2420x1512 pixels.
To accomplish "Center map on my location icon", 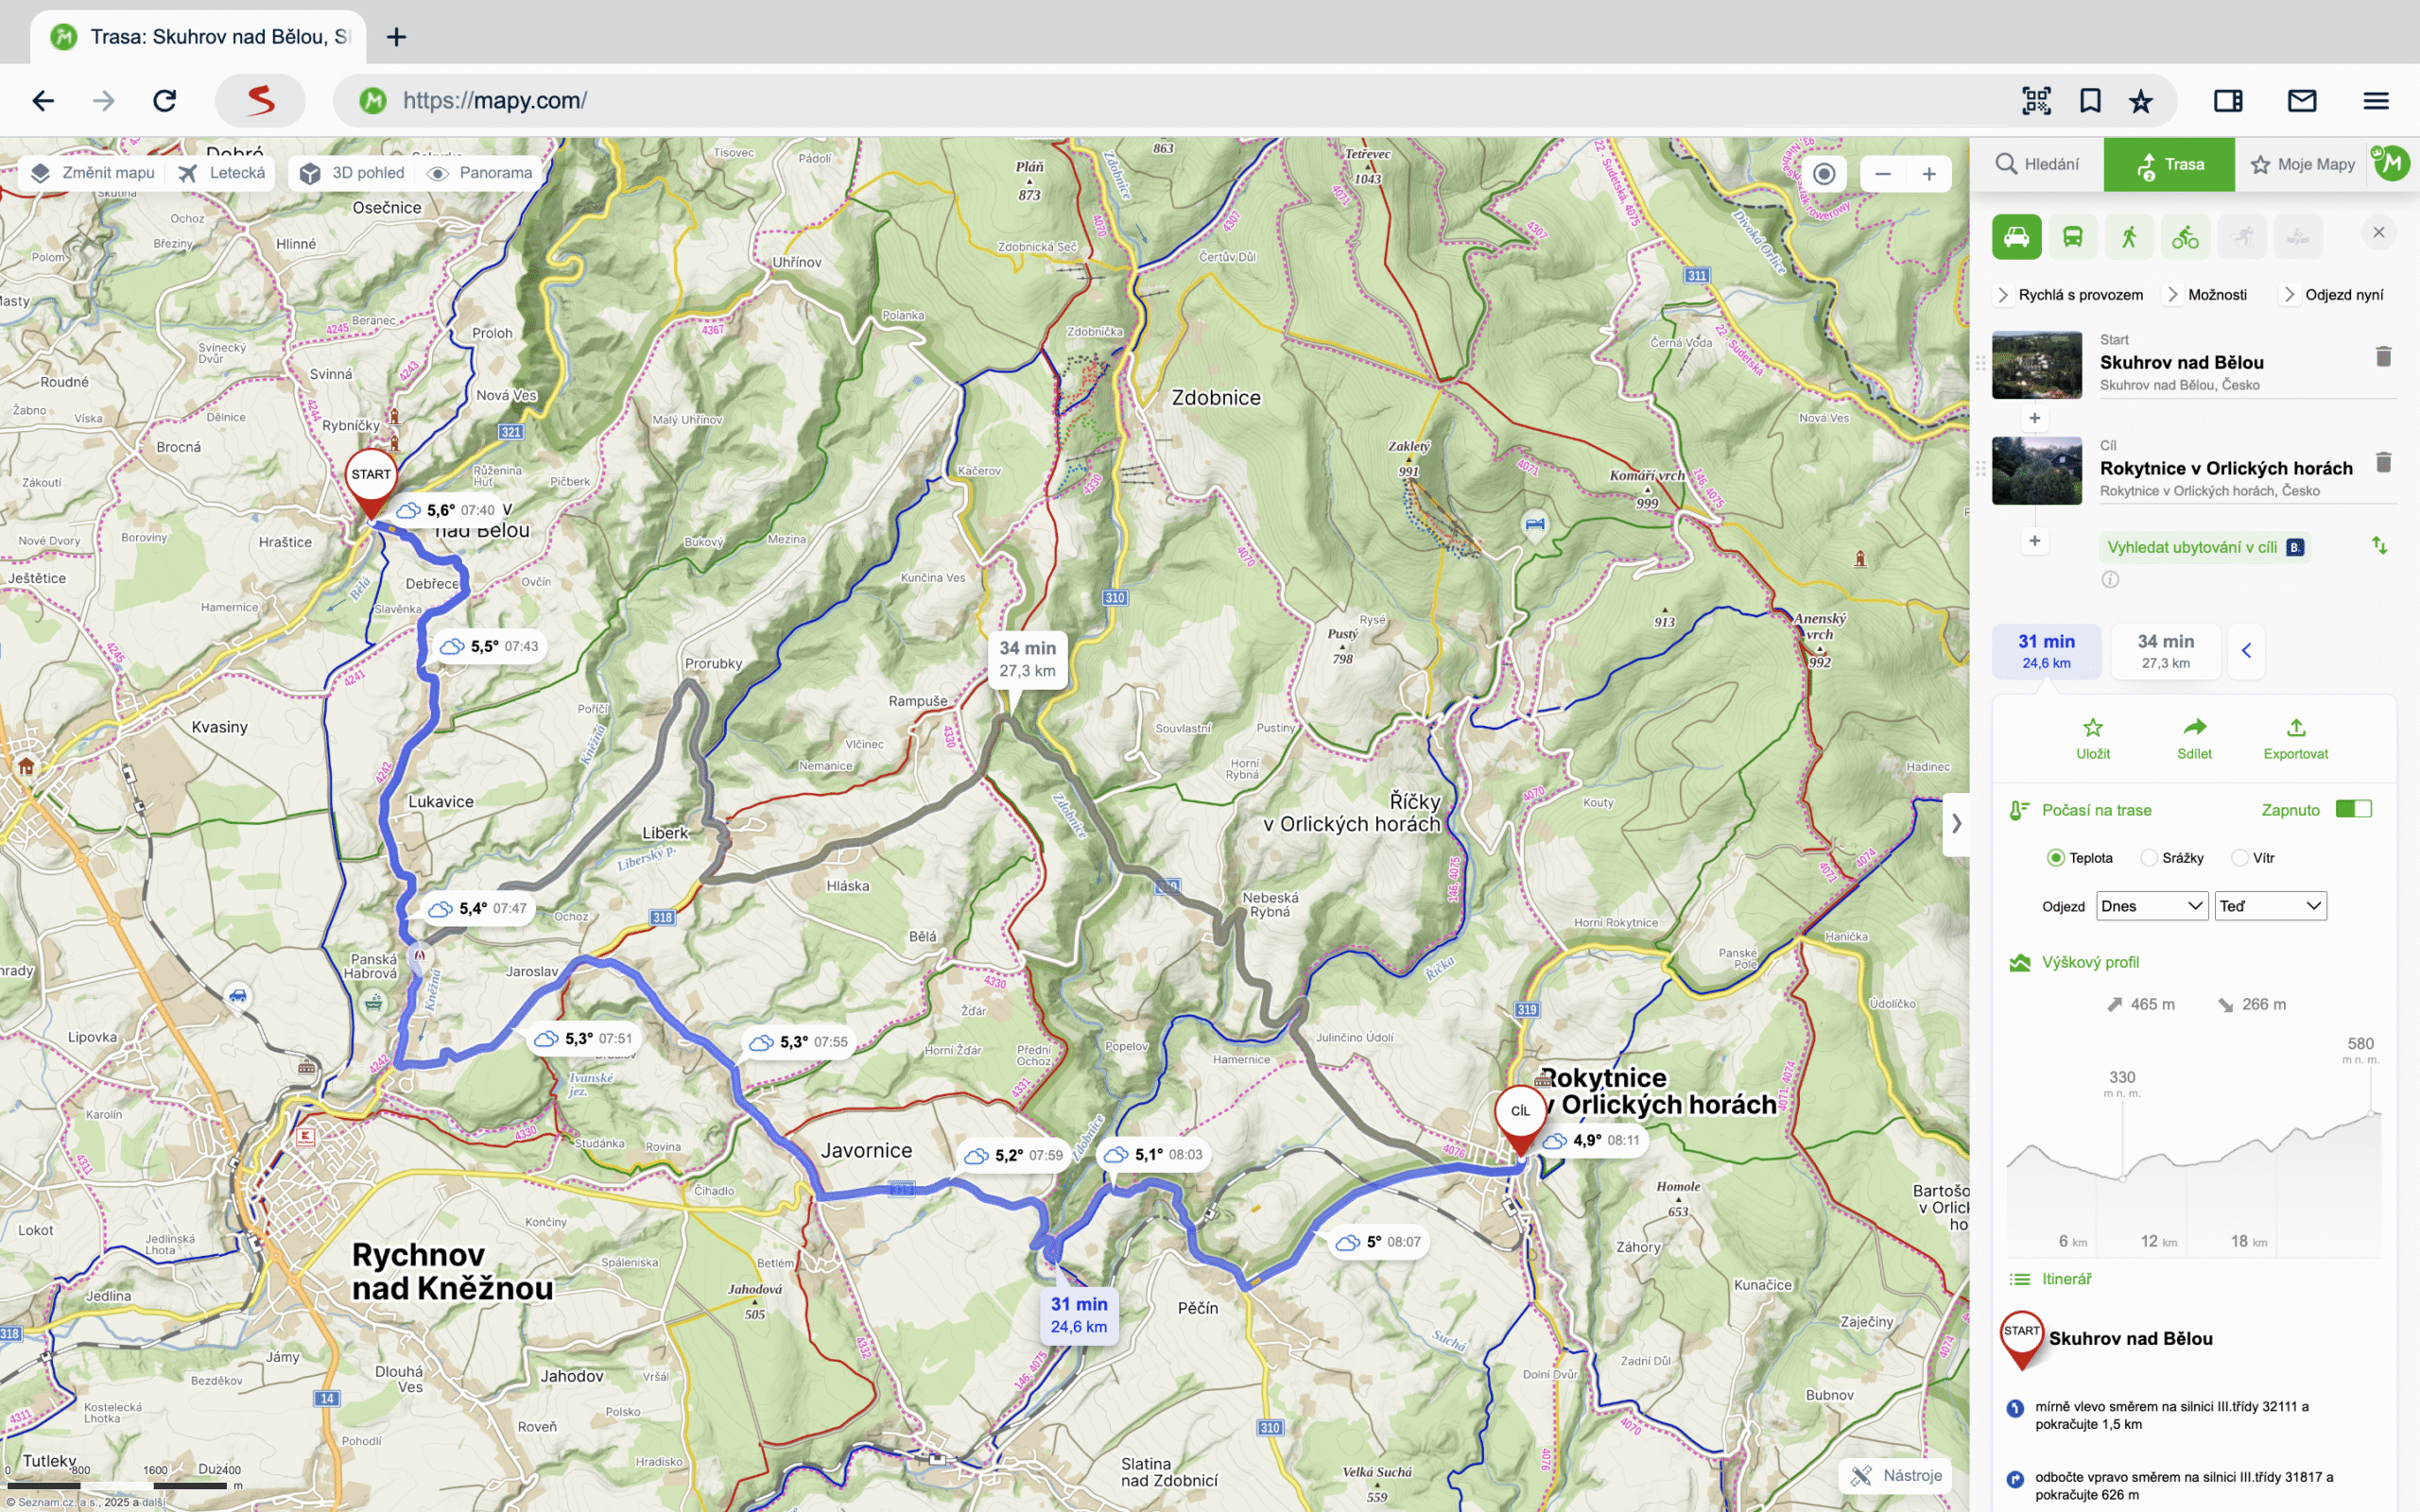I will [x=1824, y=174].
